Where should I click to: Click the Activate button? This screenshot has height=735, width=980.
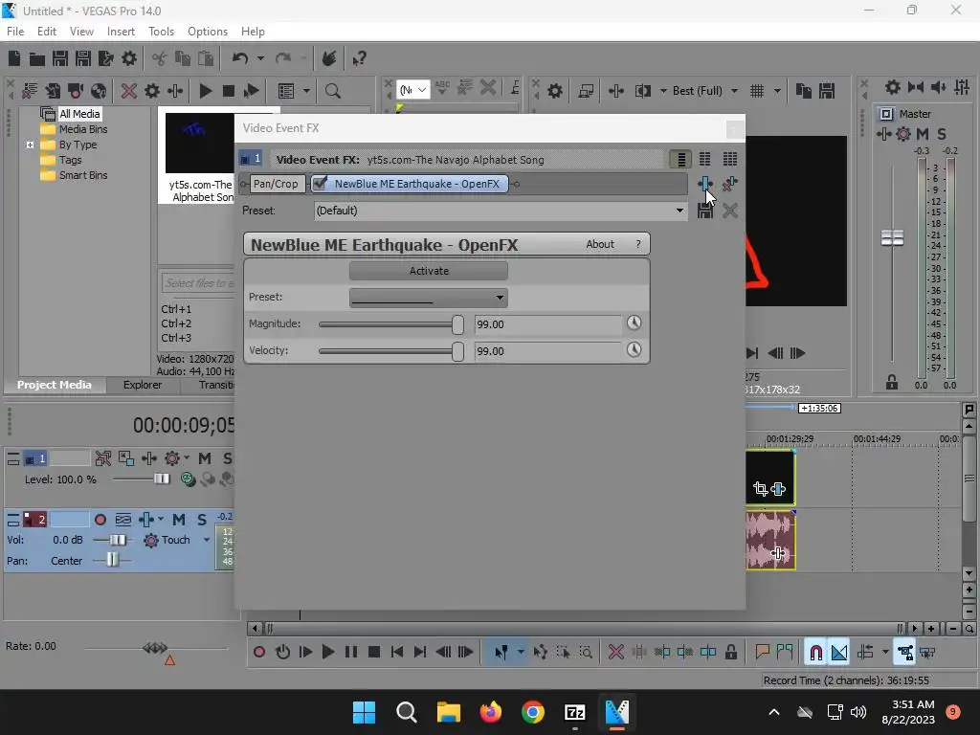tap(429, 271)
